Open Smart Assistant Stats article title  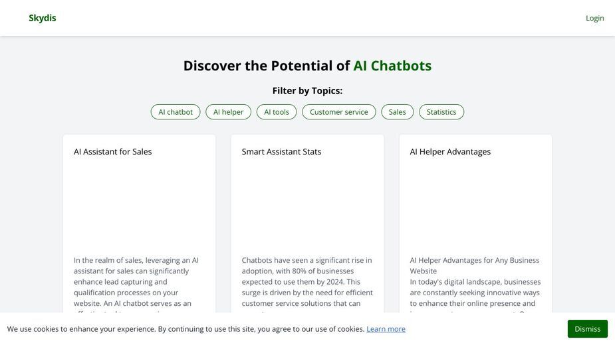(x=281, y=151)
